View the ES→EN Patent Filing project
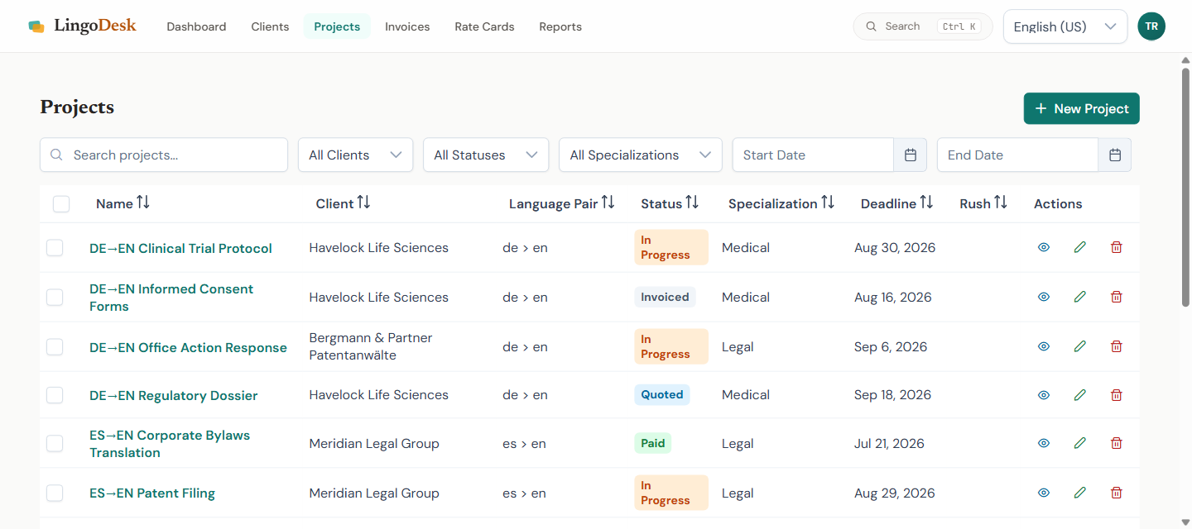 point(1044,493)
